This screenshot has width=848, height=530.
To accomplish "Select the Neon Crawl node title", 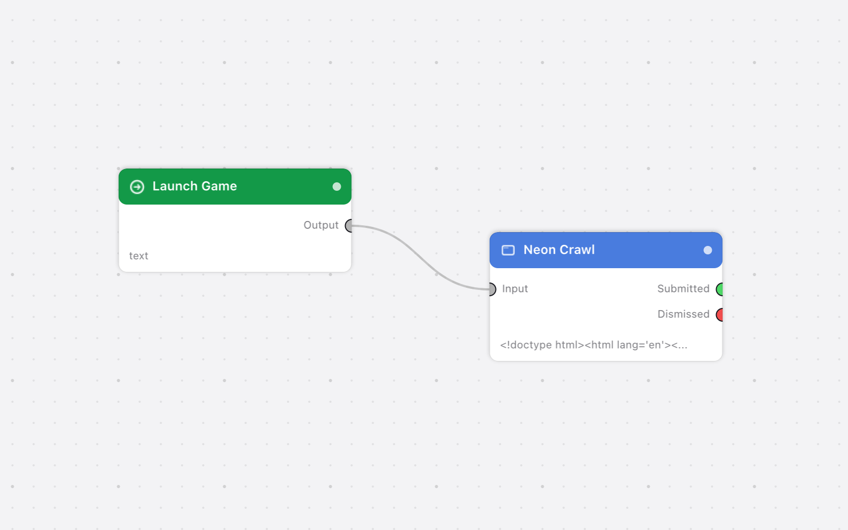I will click(x=559, y=250).
